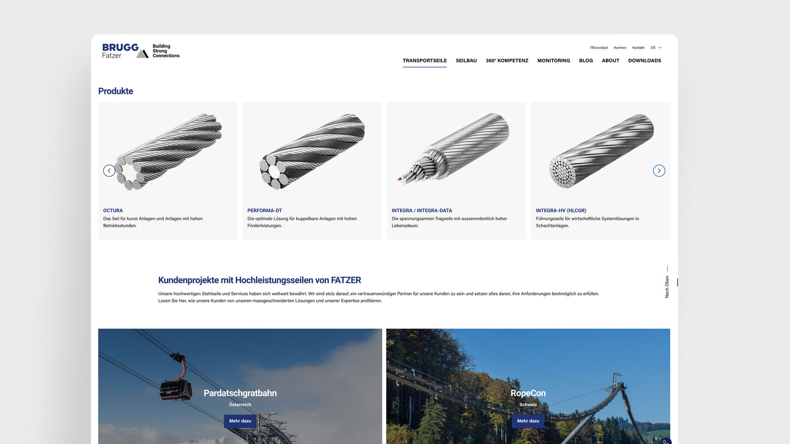Click the PERFORMA-DT product title
Viewport: 790px width, 444px height.
265,210
